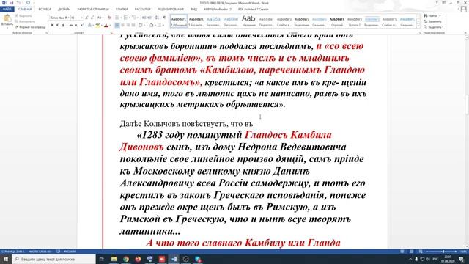Toggle Underline formatting
This screenshot has height=264, width=469.
62,26
